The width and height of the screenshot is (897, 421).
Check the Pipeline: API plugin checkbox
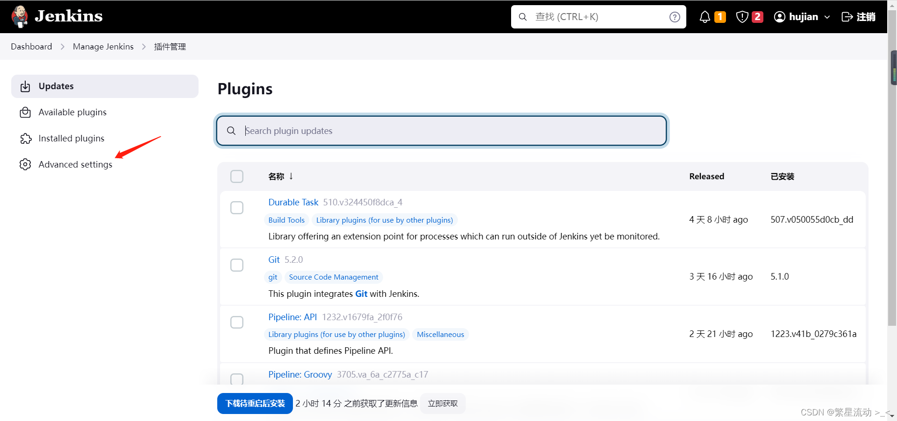point(237,323)
